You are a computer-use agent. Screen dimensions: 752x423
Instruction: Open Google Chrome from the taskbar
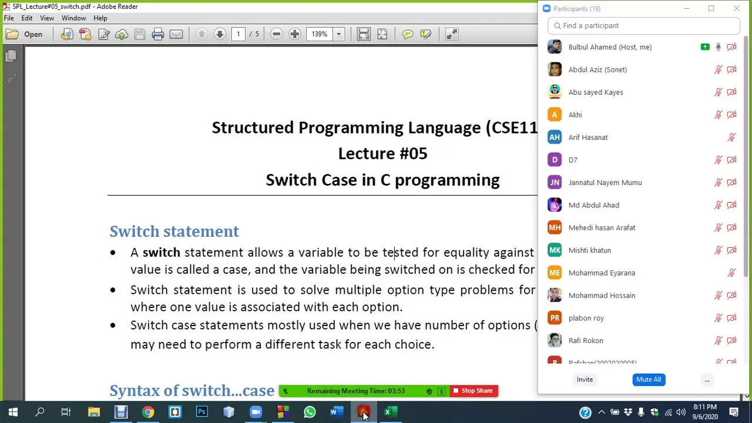(x=147, y=412)
